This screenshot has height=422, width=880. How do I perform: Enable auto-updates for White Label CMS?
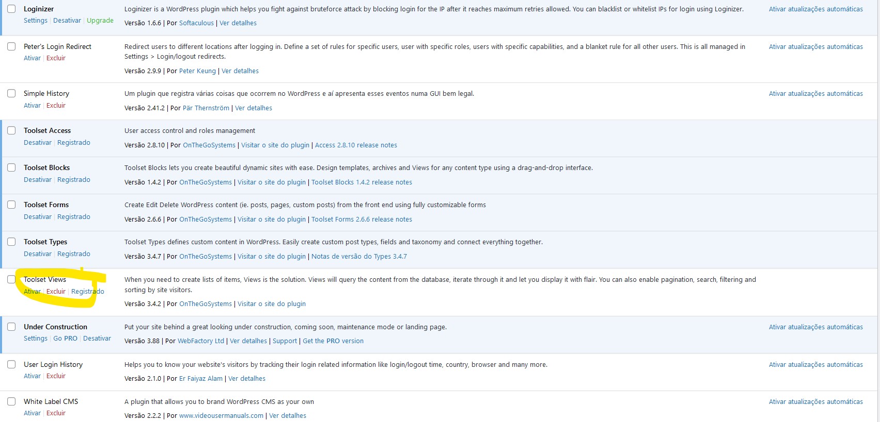point(815,402)
